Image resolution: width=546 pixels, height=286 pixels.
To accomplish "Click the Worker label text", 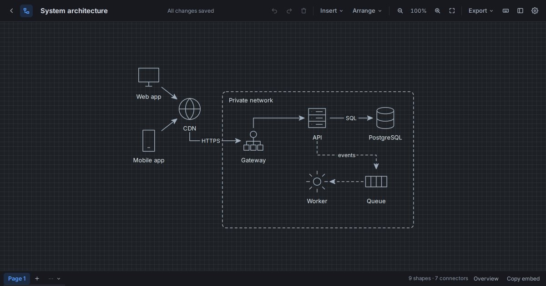I will (317, 201).
